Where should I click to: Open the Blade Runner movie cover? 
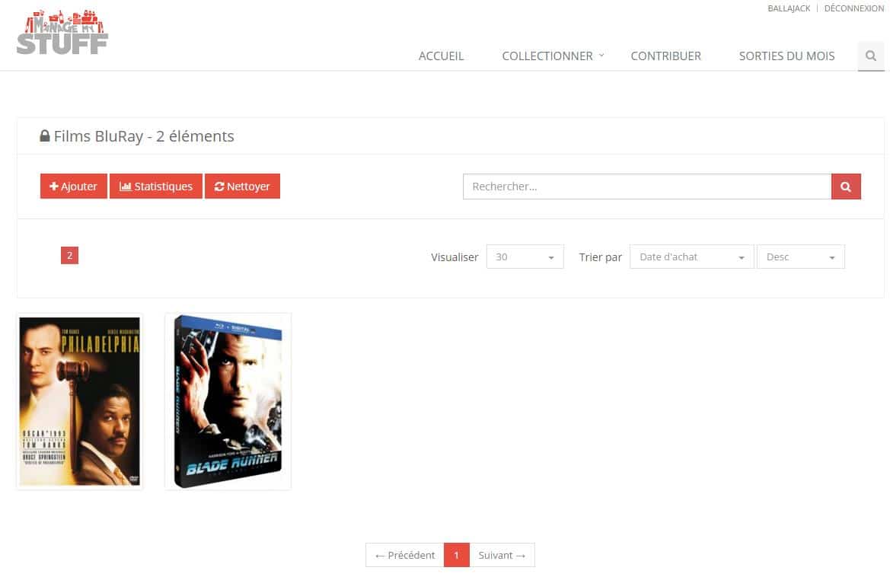[x=228, y=401]
